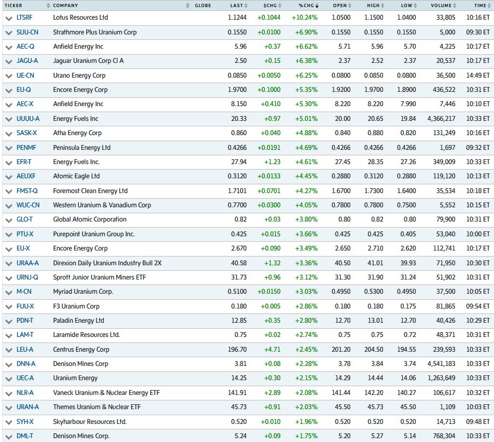Open the JAGU-A row dropdown chevron
The width and height of the screenshot is (494, 442).
[x=9, y=61]
